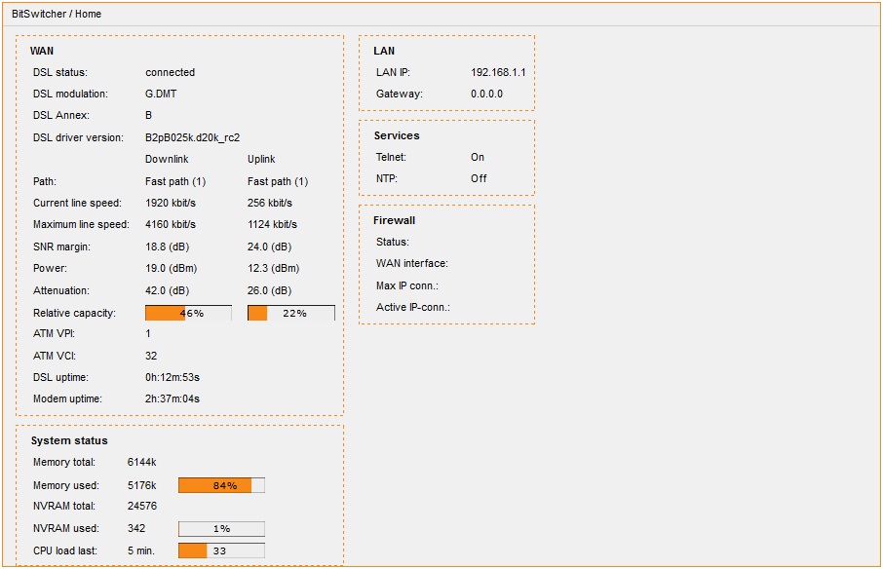Click downlink attenuation 42.0 (dB)
The height and width of the screenshot is (569, 883).
(168, 291)
